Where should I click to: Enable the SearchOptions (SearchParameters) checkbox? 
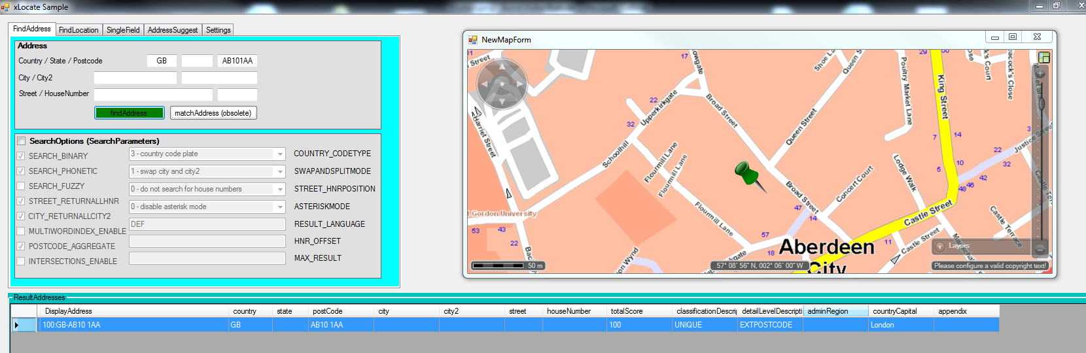[22, 141]
